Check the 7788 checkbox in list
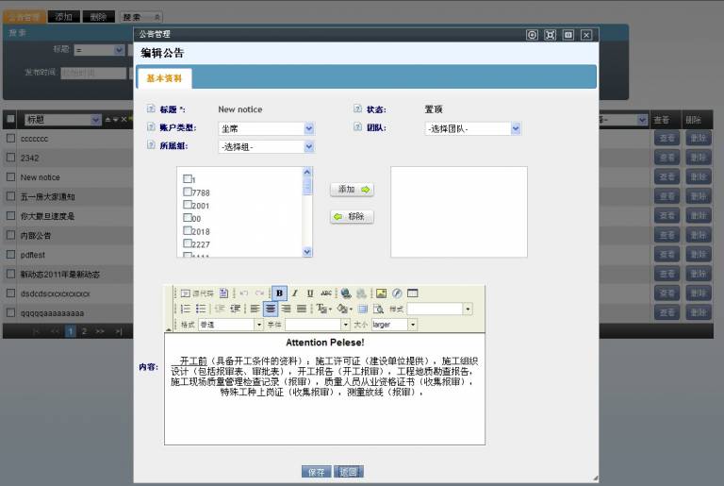 pyautogui.click(x=187, y=193)
